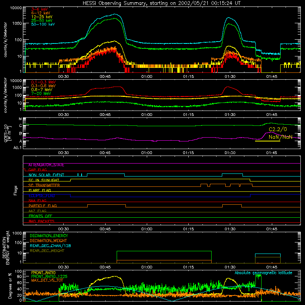Viewport: 305px width, 305px height.
Task: Select the DECIMATION_ENERGY legend label
Action: coord(49,236)
